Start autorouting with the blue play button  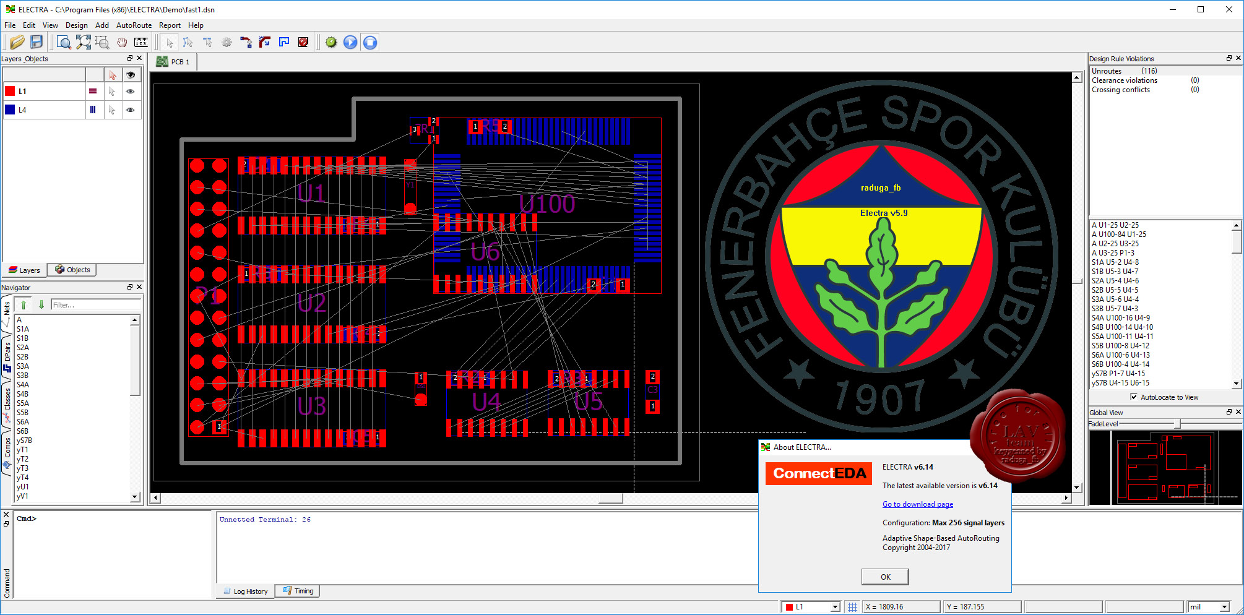click(x=350, y=42)
